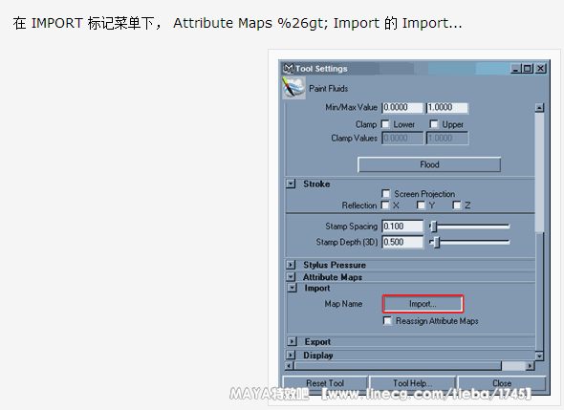Viewport: 564px width, 410px height.
Task: Click the Stamp Depth (3D) slider handle
Action: click(437, 243)
